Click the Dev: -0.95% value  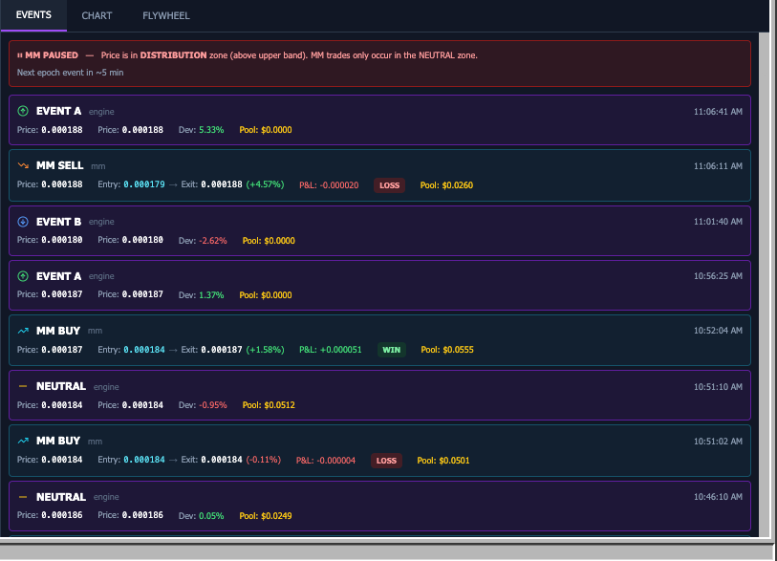click(203, 405)
